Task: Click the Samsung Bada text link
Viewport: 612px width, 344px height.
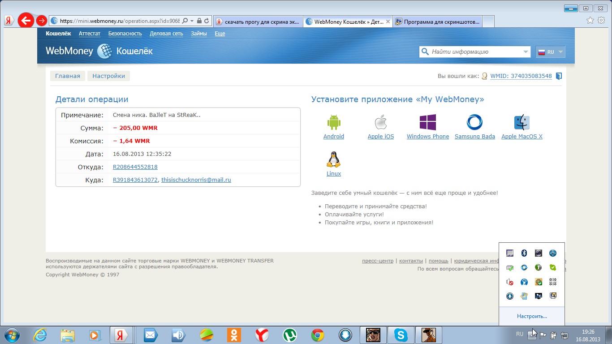Action: [475, 137]
